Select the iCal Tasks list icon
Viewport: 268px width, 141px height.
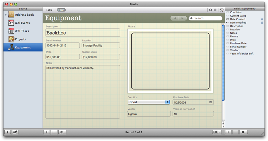tap(11, 31)
